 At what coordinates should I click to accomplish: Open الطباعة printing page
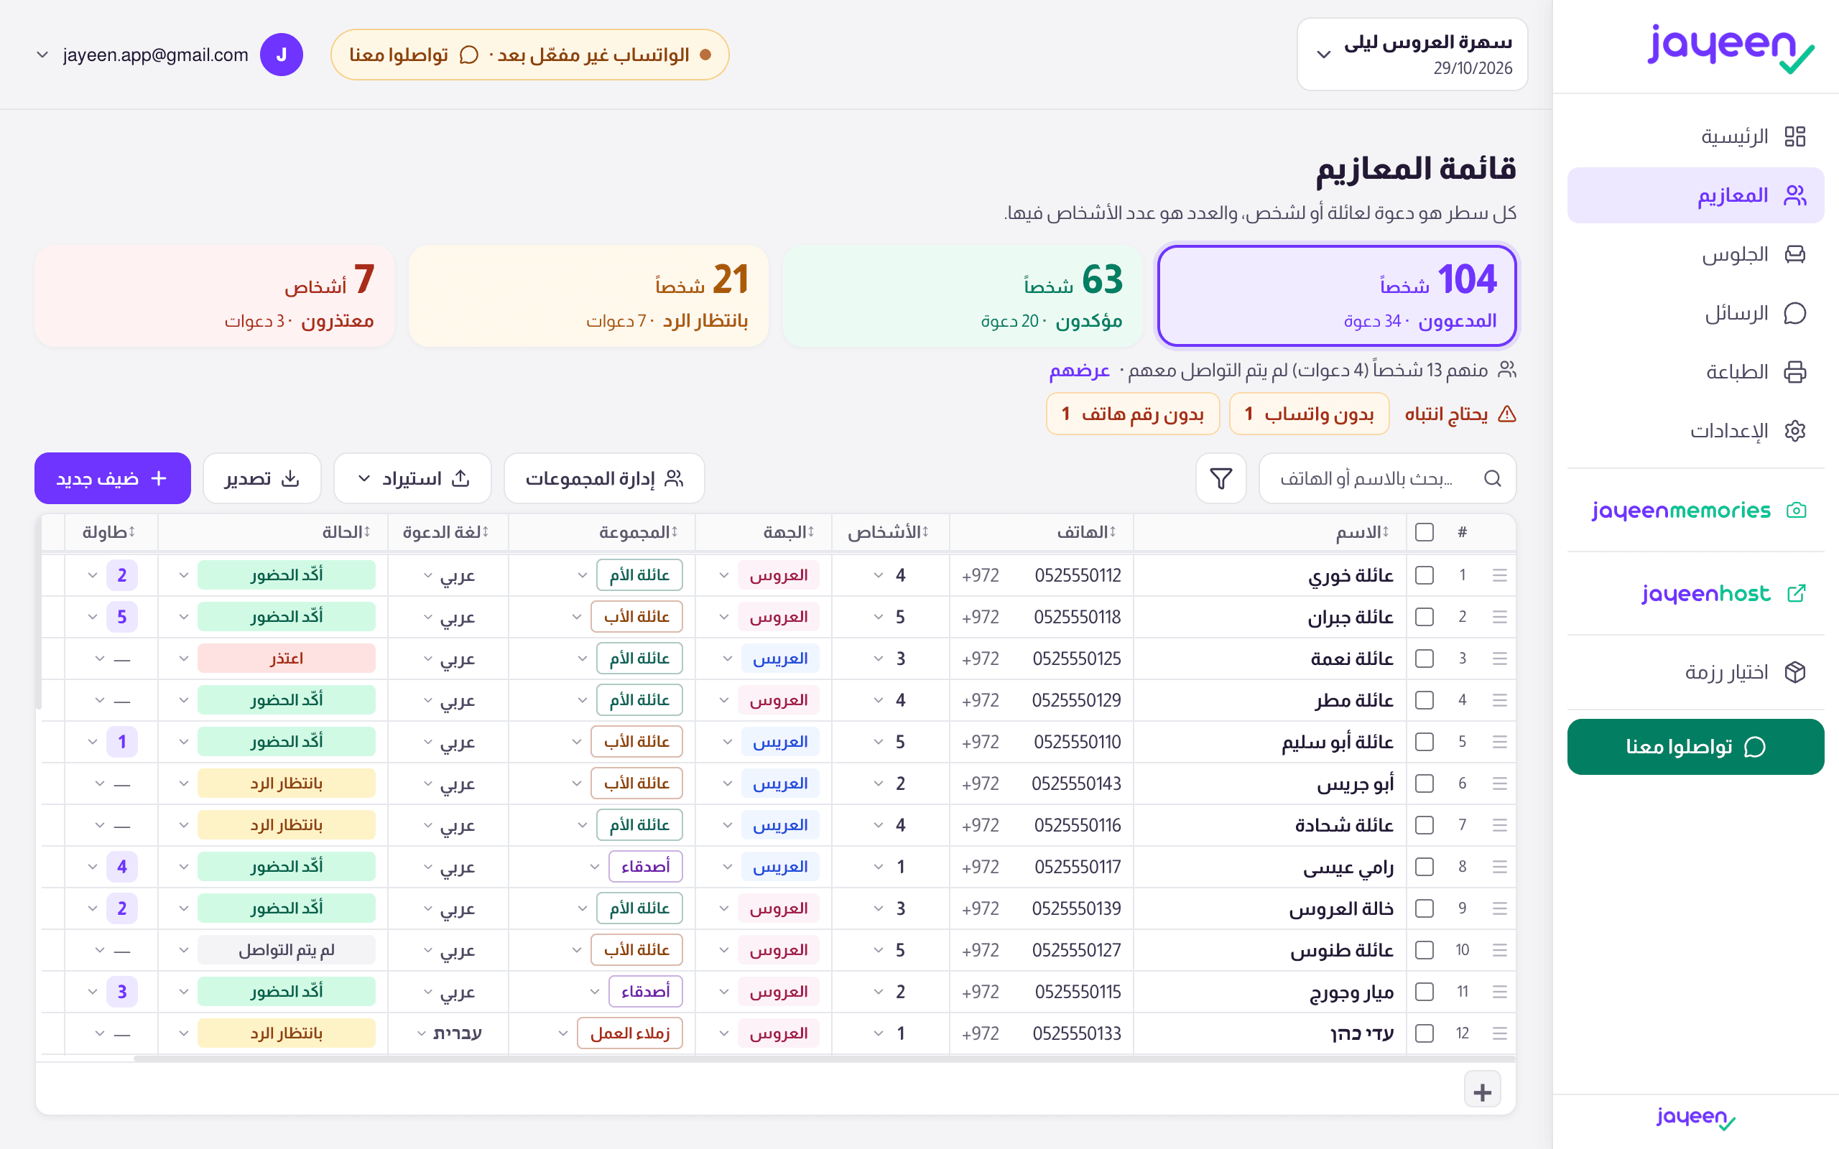pos(1695,371)
